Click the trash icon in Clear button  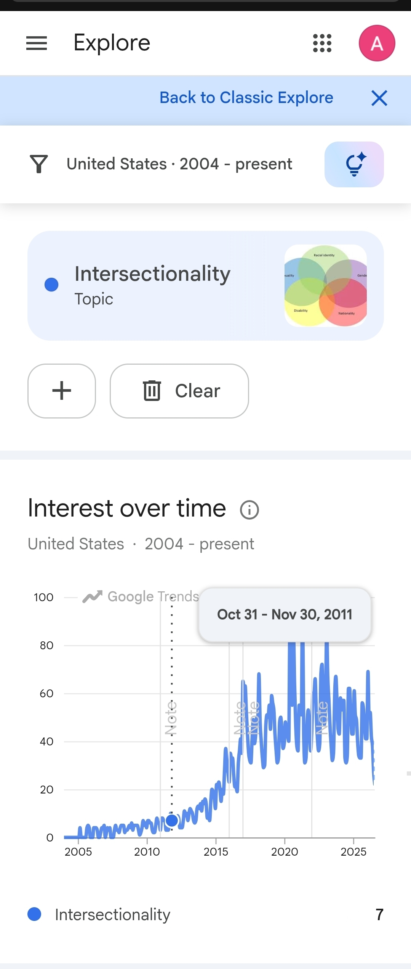pos(152,391)
